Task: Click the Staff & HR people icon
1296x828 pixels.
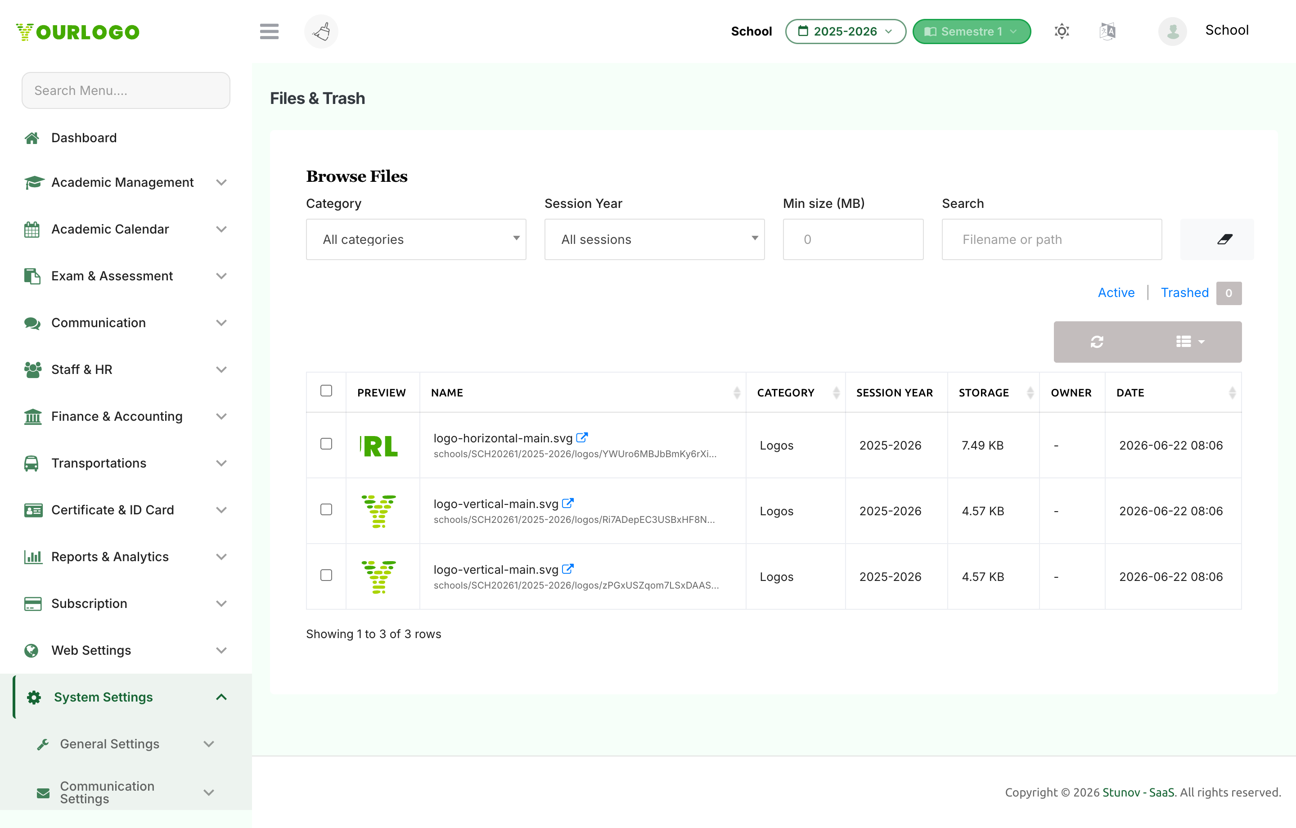Action: [x=33, y=370]
